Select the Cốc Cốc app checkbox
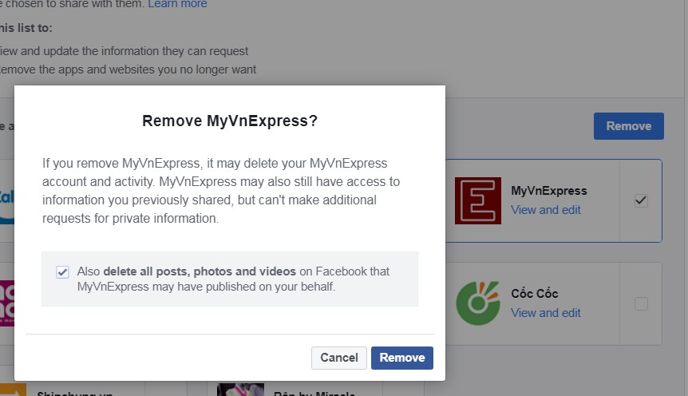The image size is (688, 396). (x=641, y=304)
